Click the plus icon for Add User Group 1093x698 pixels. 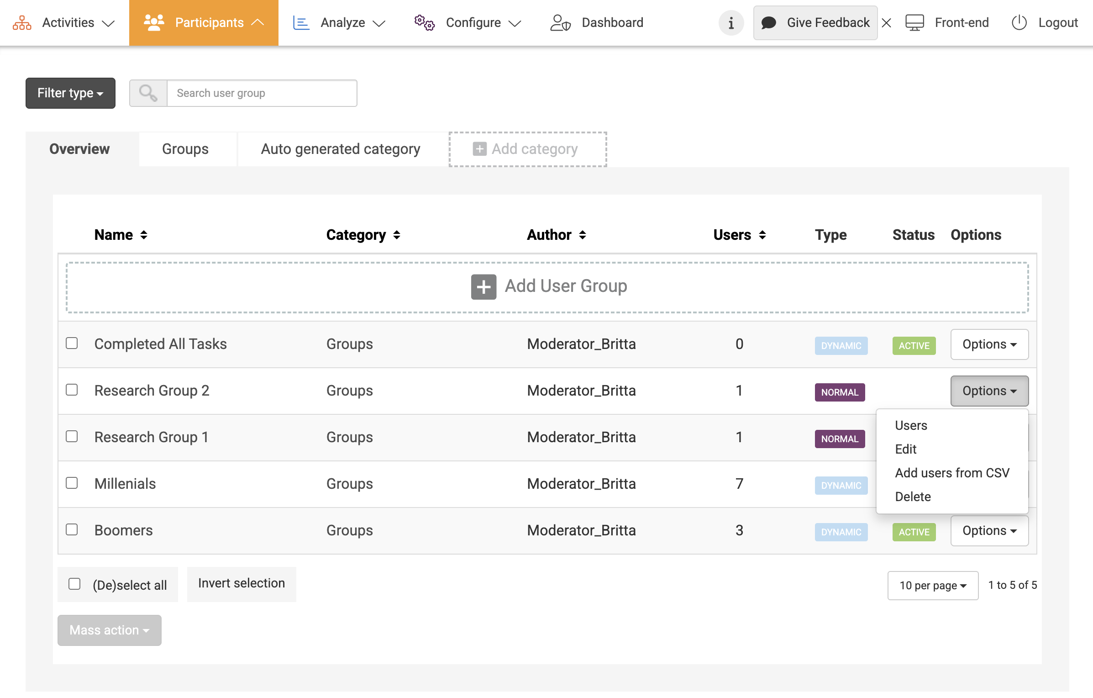(x=483, y=287)
